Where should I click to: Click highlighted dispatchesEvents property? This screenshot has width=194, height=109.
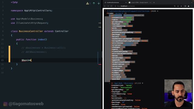123,62
